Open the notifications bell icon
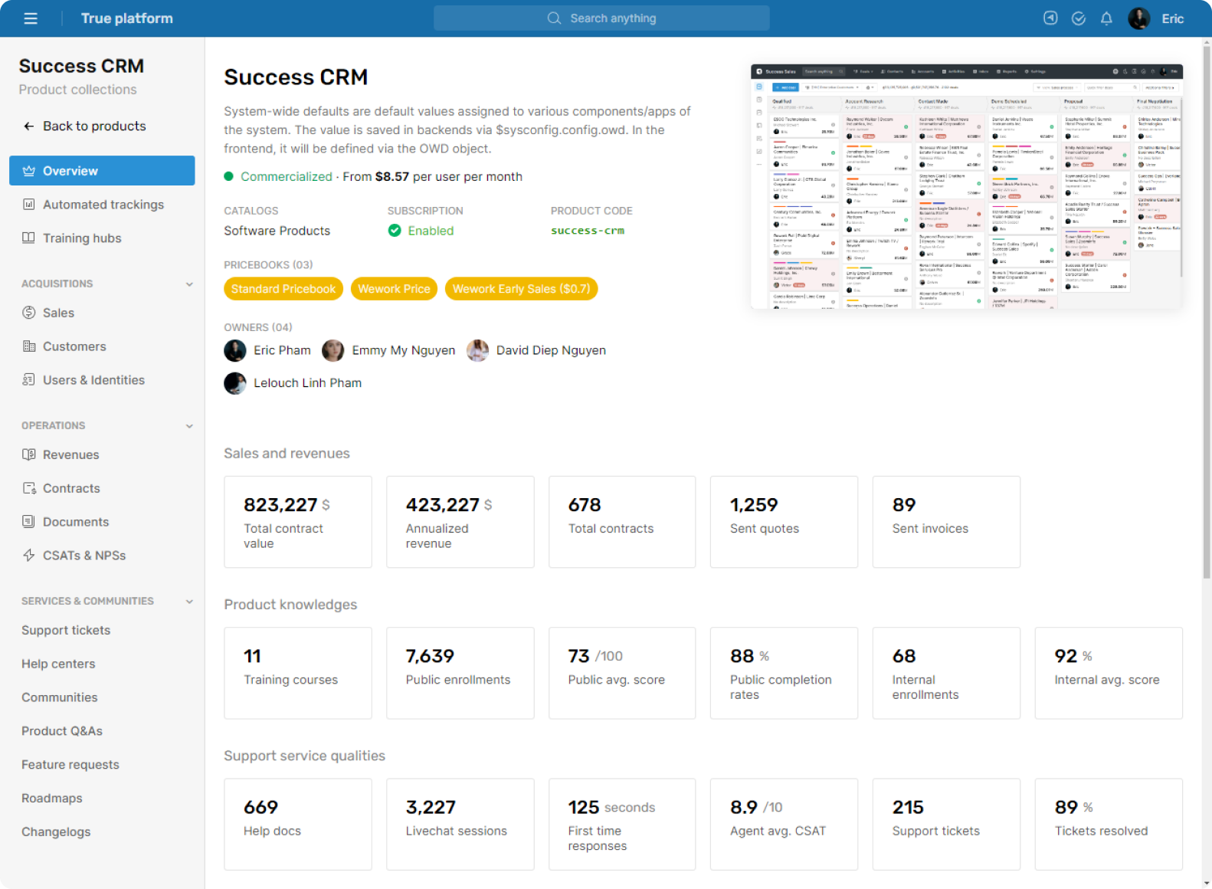Screen dimensions: 1212x889 coord(1106,18)
